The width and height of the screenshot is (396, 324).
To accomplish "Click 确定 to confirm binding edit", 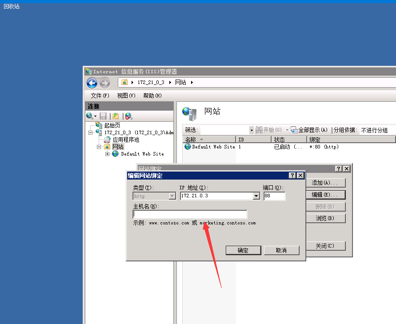I will (x=243, y=250).
